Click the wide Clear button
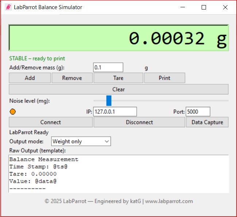The height and width of the screenshot is (217, 237). (x=118, y=89)
